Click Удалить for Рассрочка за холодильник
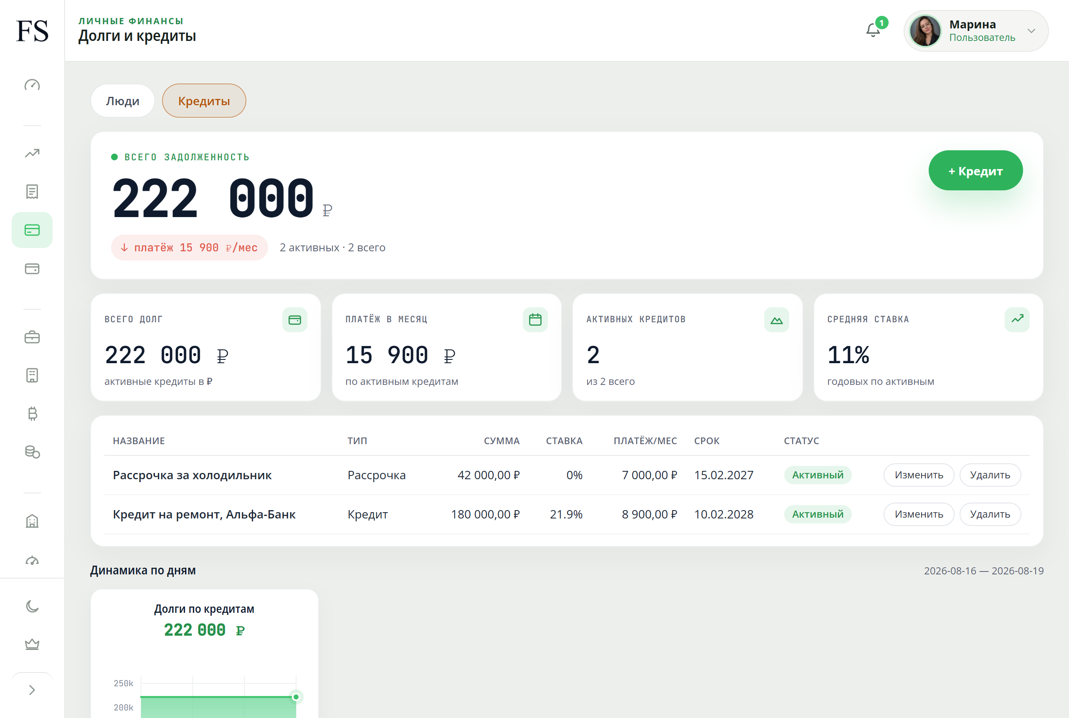The width and height of the screenshot is (1069, 718). tap(990, 475)
